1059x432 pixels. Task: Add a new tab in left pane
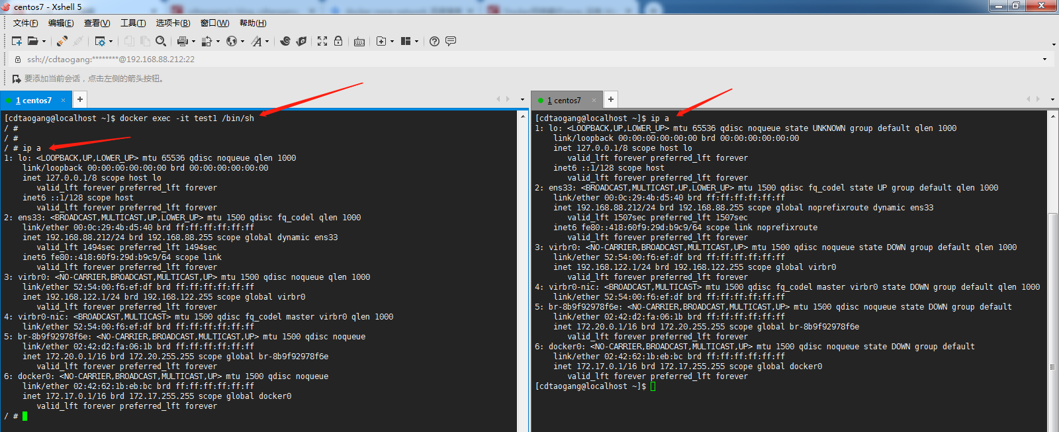[x=79, y=99]
